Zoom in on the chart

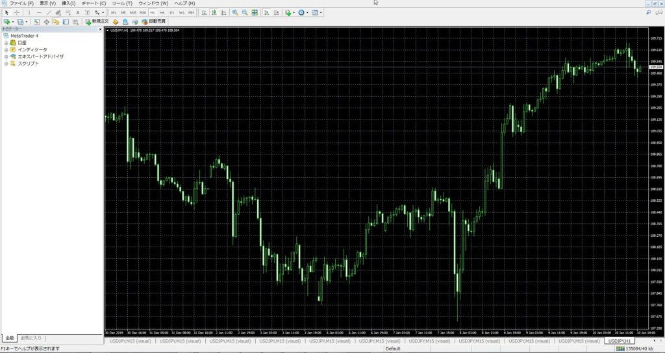[x=235, y=13]
